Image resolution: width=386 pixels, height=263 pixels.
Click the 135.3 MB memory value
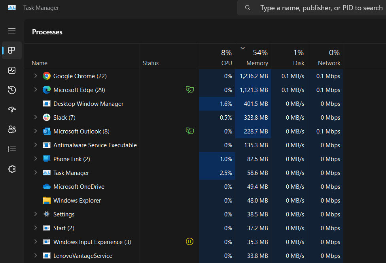pos(256,145)
